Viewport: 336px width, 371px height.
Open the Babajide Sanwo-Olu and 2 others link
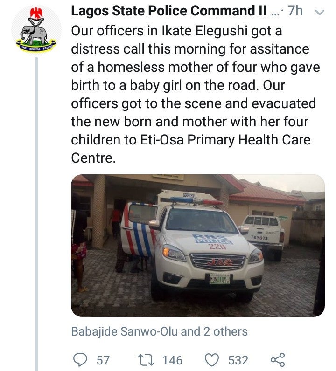(x=159, y=331)
